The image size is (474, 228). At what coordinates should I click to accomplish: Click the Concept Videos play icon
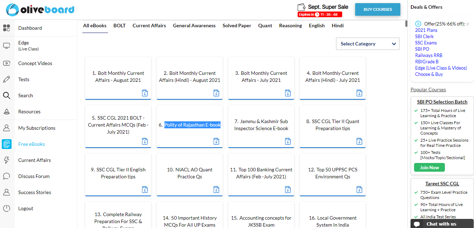[x=7, y=63]
